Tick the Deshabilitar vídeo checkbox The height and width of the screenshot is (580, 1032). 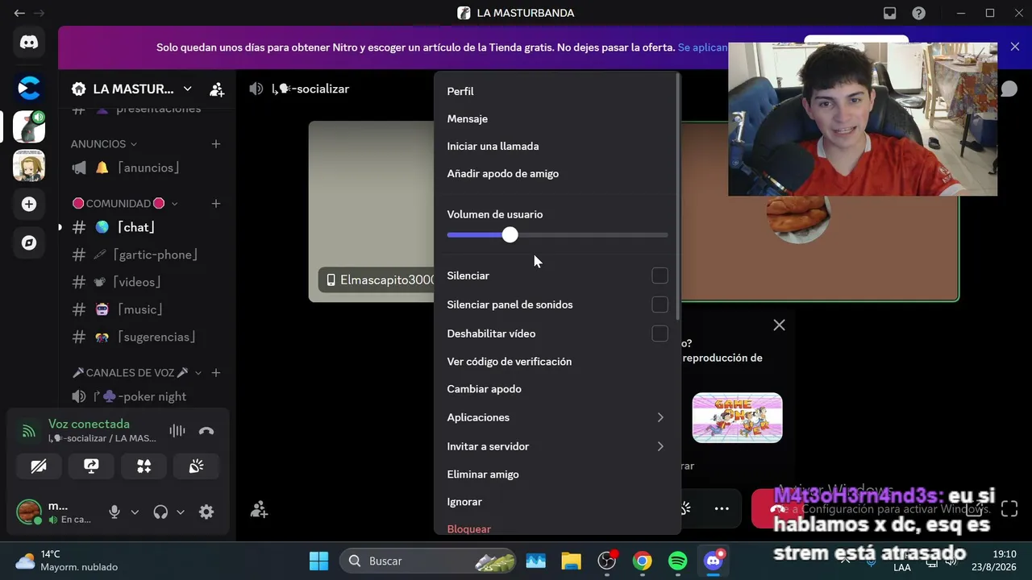tap(660, 333)
